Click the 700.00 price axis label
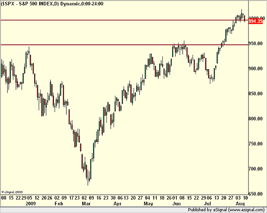 (x=256, y=169)
